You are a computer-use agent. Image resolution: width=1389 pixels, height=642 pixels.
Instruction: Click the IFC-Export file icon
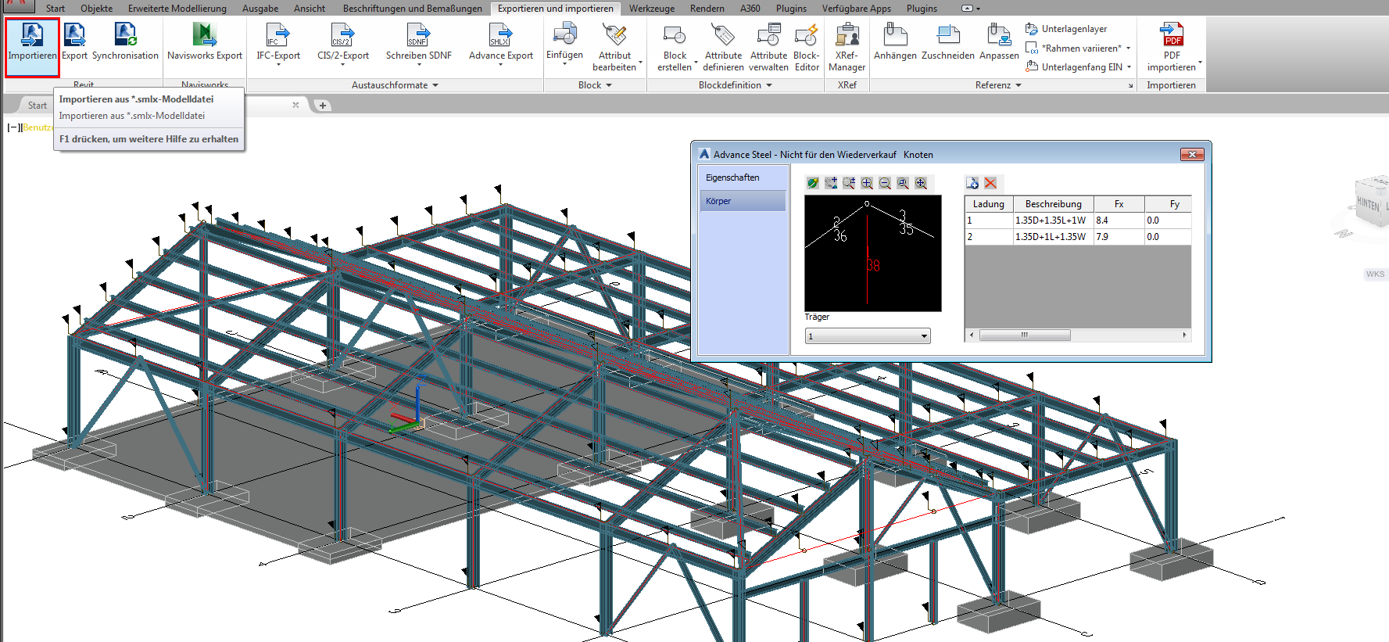click(277, 34)
